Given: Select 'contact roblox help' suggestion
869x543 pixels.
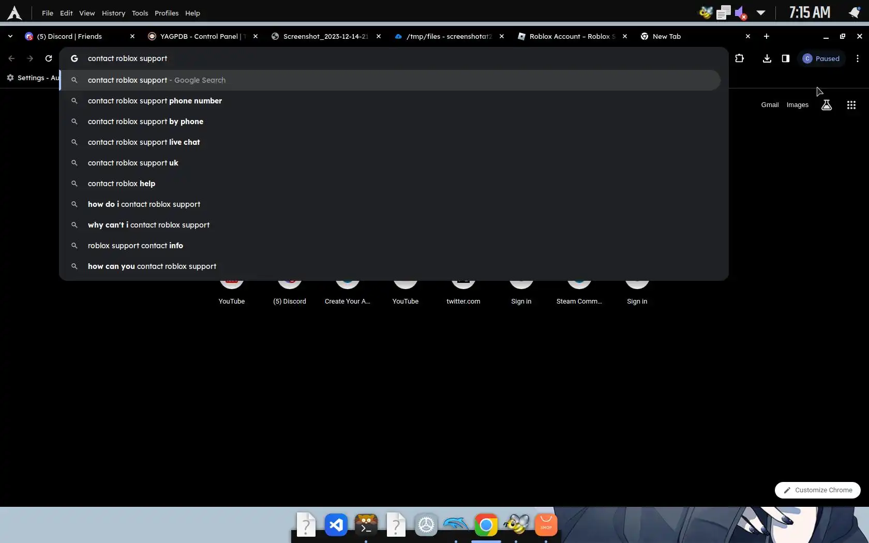Looking at the screenshot, I should (x=391, y=184).
